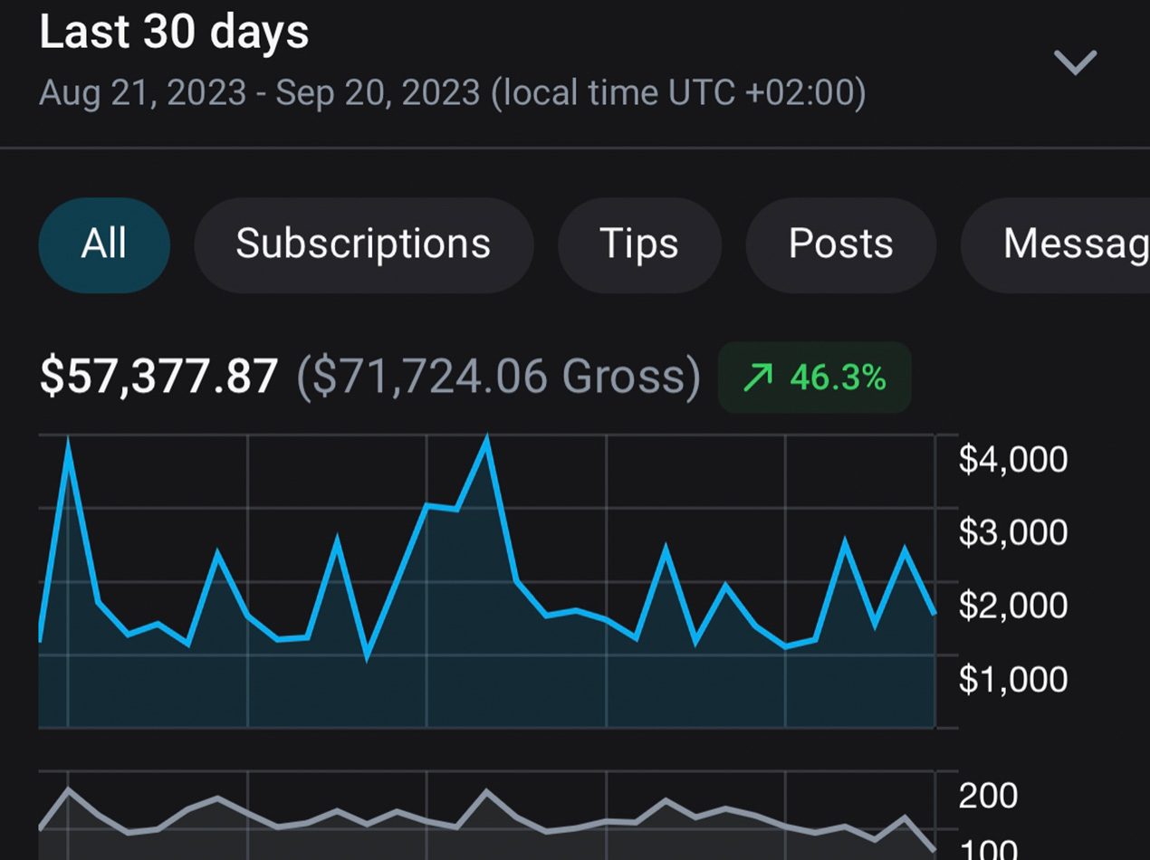Screen dimensions: 1150x860
Task: Open the Last 30 days period heading
Action: click(175, 33)
